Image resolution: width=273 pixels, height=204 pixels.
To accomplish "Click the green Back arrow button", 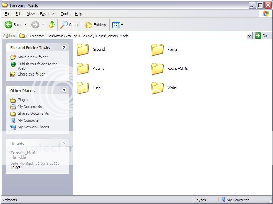I will [x=9, y=25].
